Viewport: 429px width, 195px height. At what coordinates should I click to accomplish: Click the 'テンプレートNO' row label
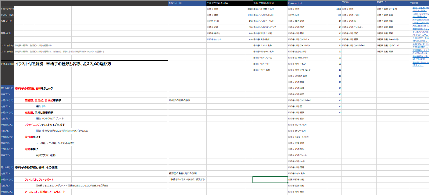[7, 15]
